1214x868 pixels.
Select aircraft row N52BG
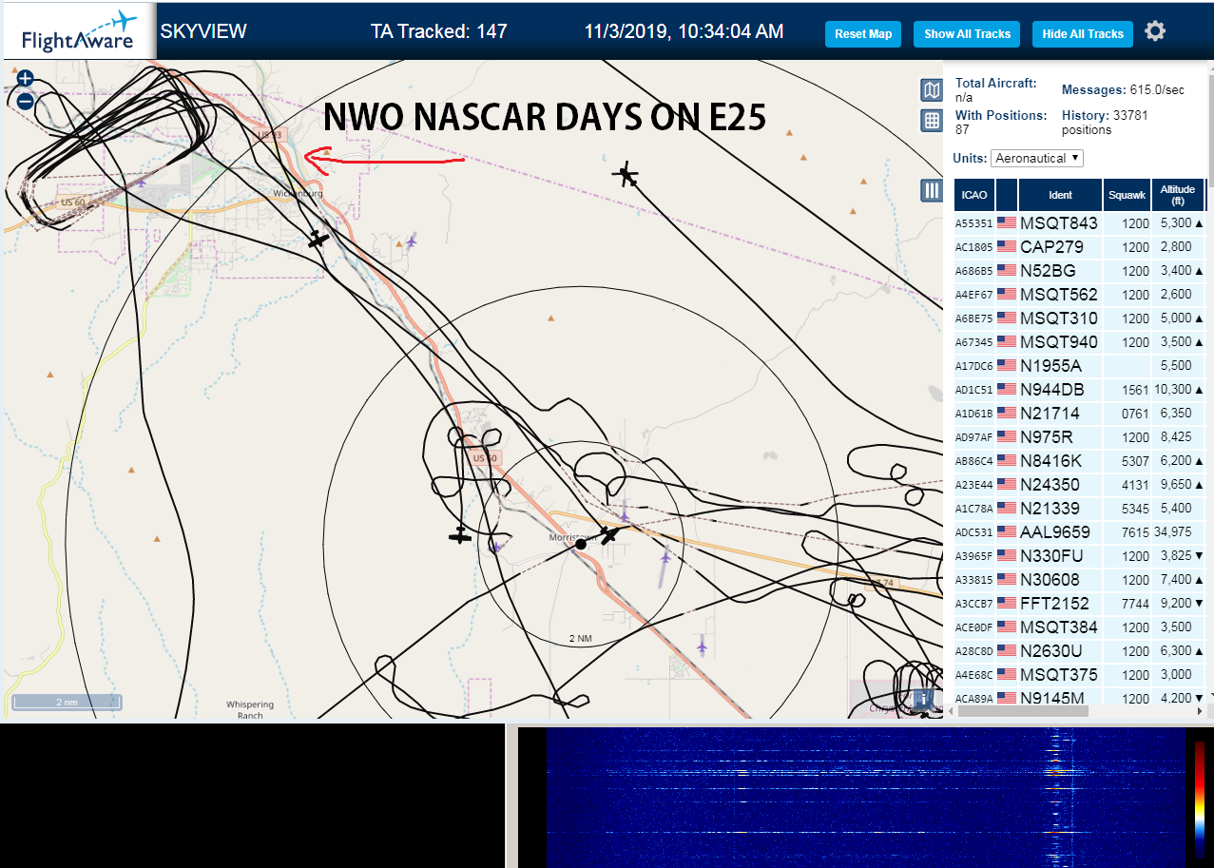(1080, 271)
